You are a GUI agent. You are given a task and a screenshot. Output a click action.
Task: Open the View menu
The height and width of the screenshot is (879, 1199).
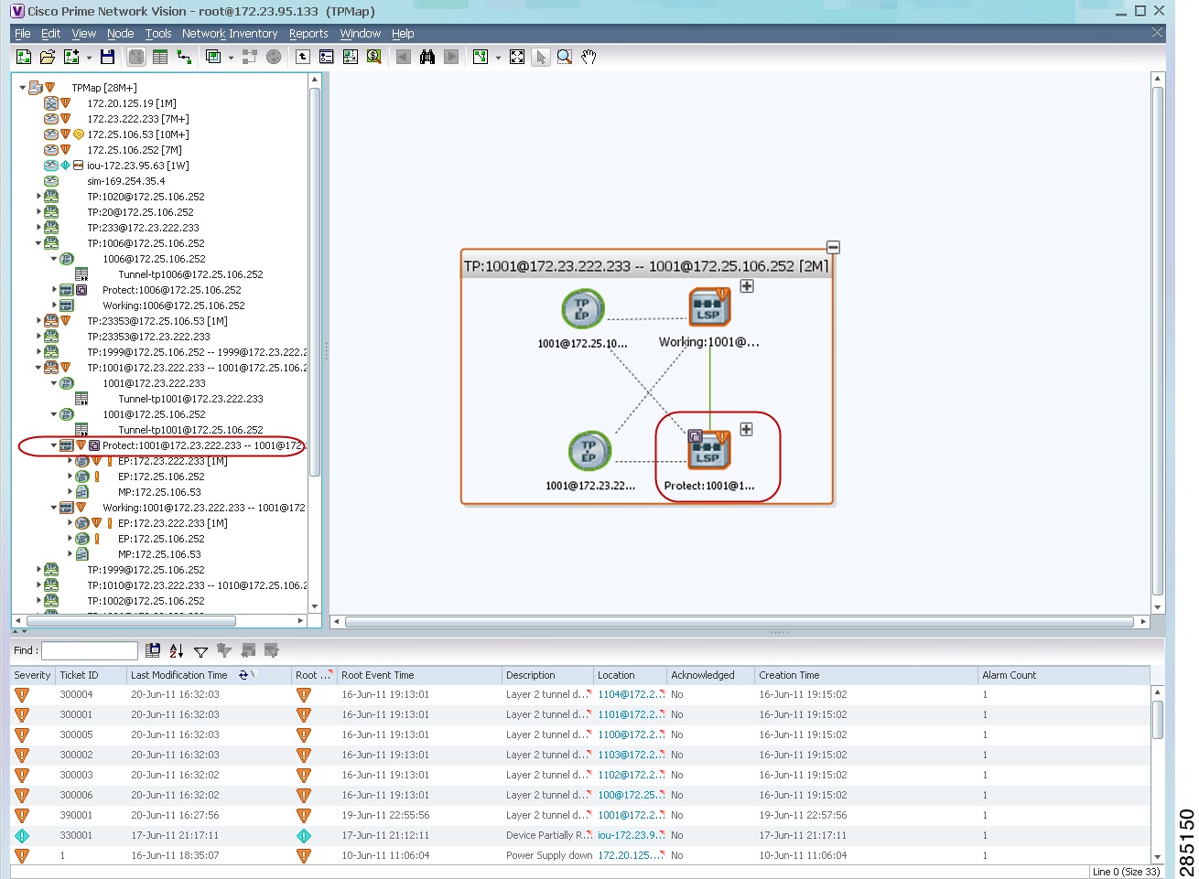[83, 34]
